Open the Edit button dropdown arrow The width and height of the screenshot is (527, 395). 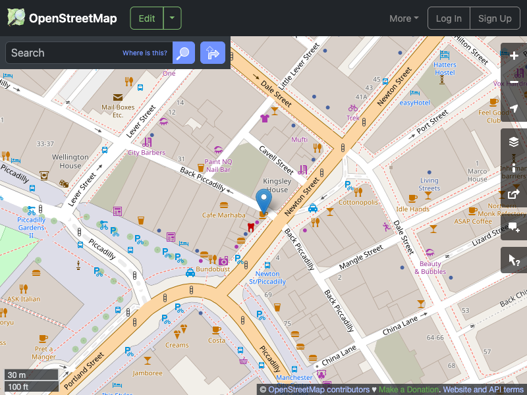[x=172, y=18]
